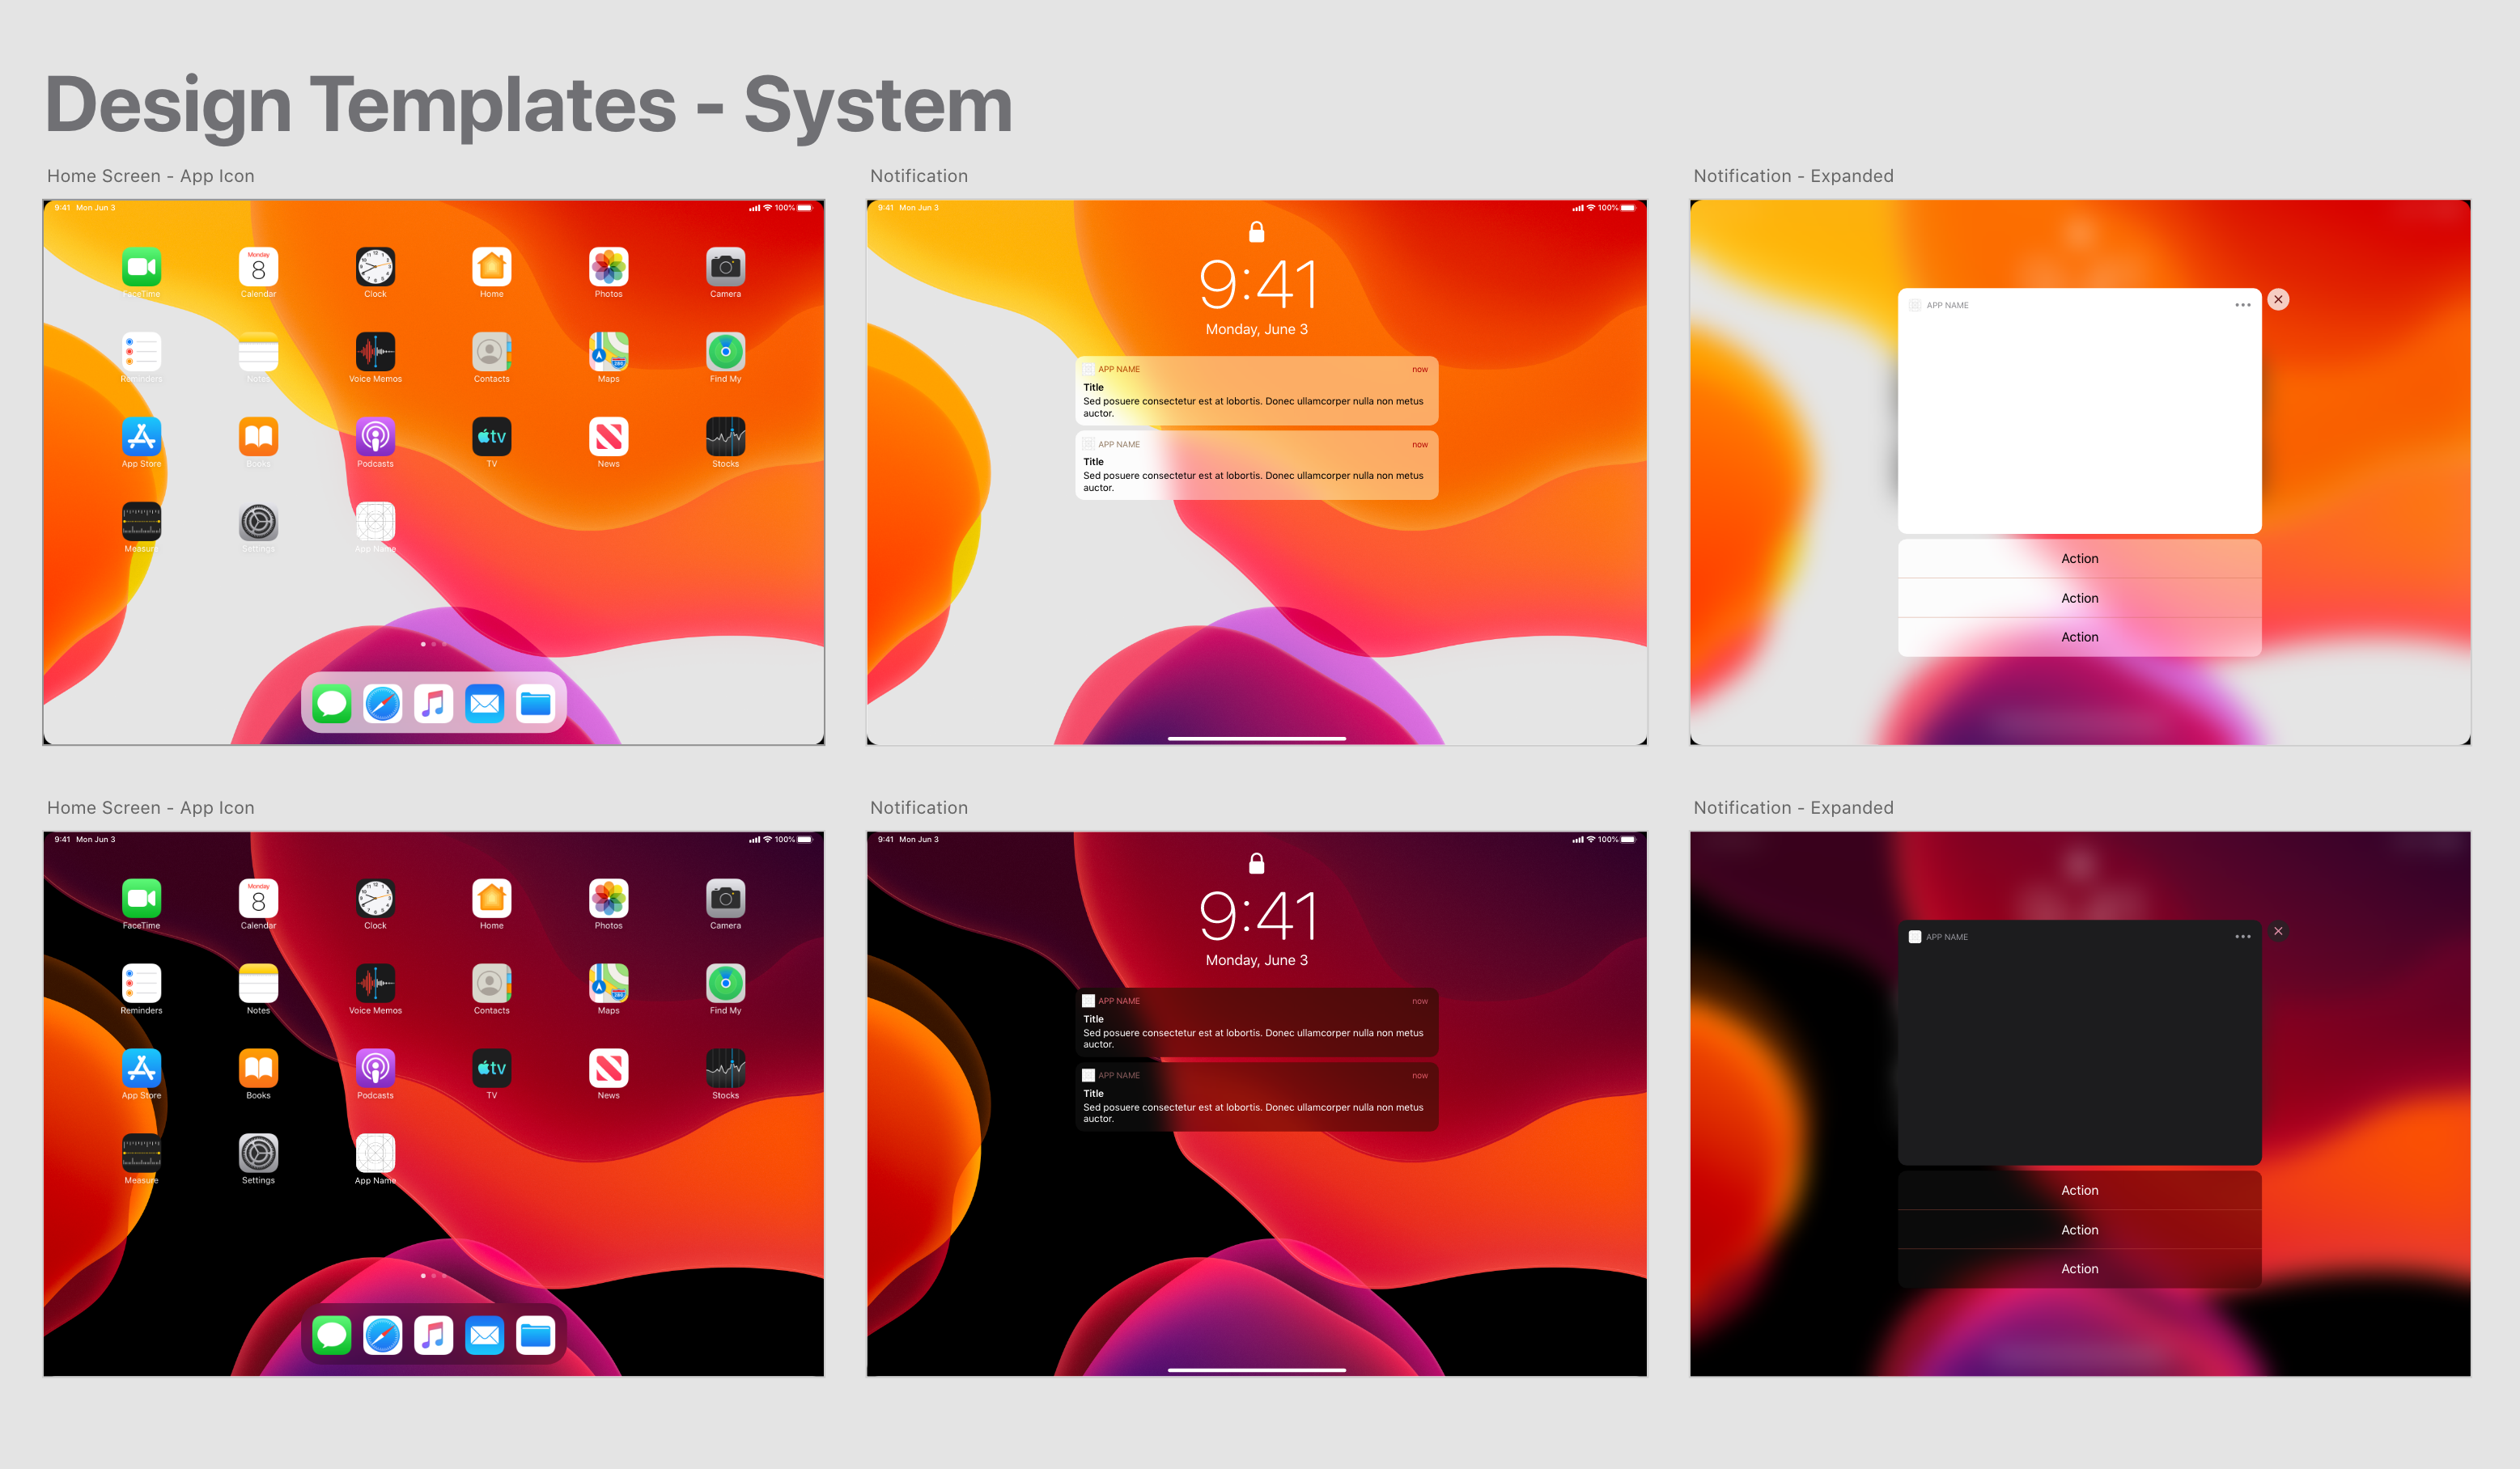Click the placeholder App Name icon, dark mode
This screenshot has width=2520, height=1469.
click(x=375, y=1154)
